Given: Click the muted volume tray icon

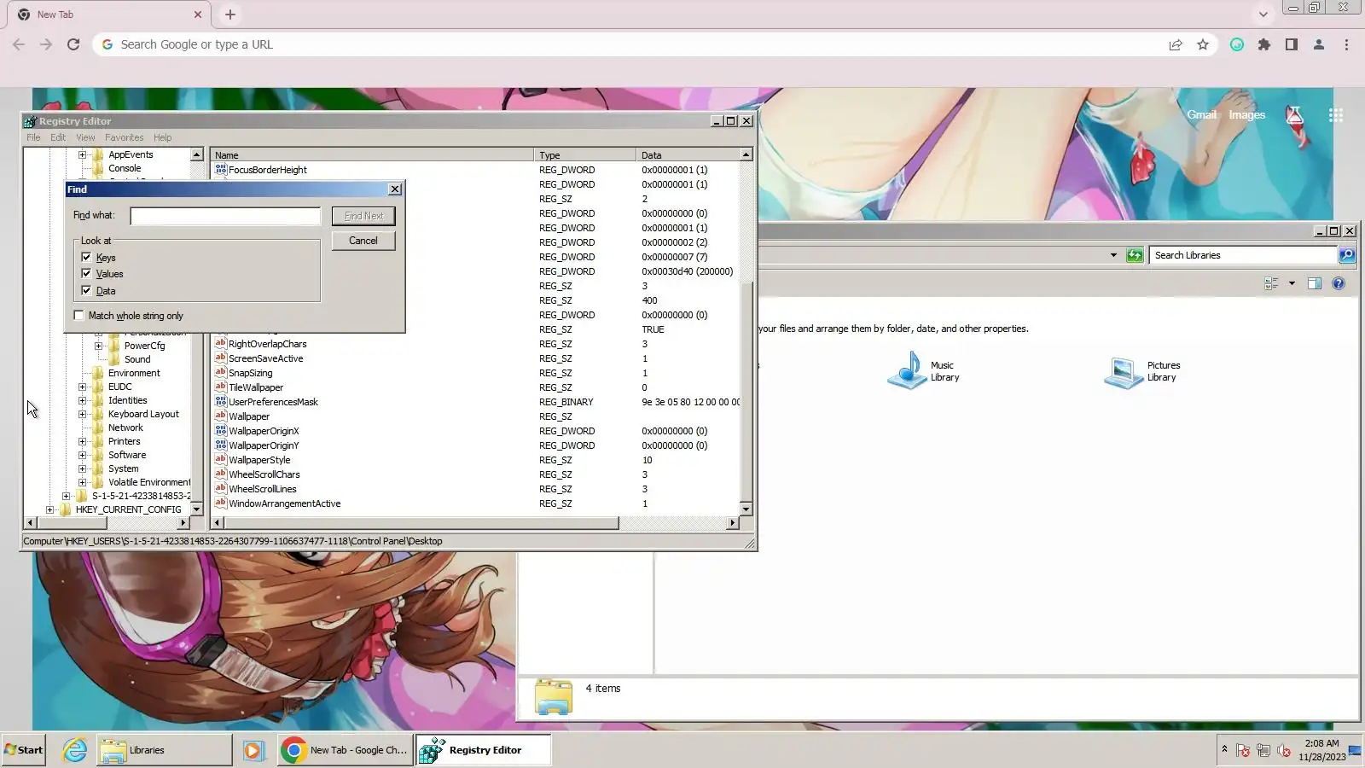Looking at the screenshot, I should [1284, 751].
